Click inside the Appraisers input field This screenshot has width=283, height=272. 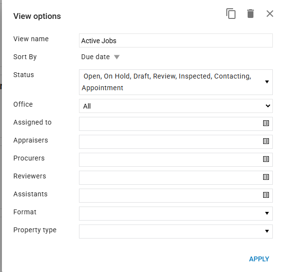[171, 142]
